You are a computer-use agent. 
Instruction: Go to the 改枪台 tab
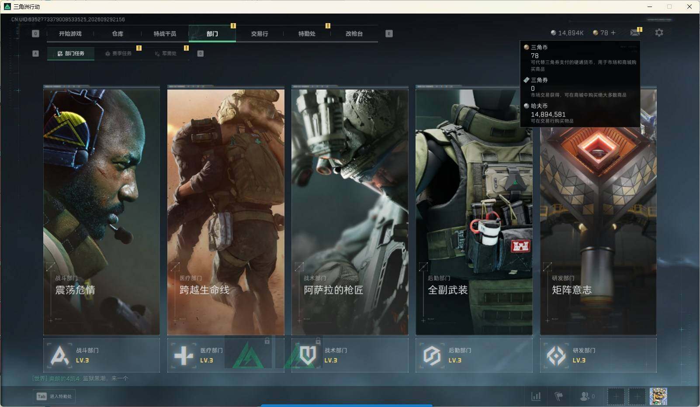[354, 34]
